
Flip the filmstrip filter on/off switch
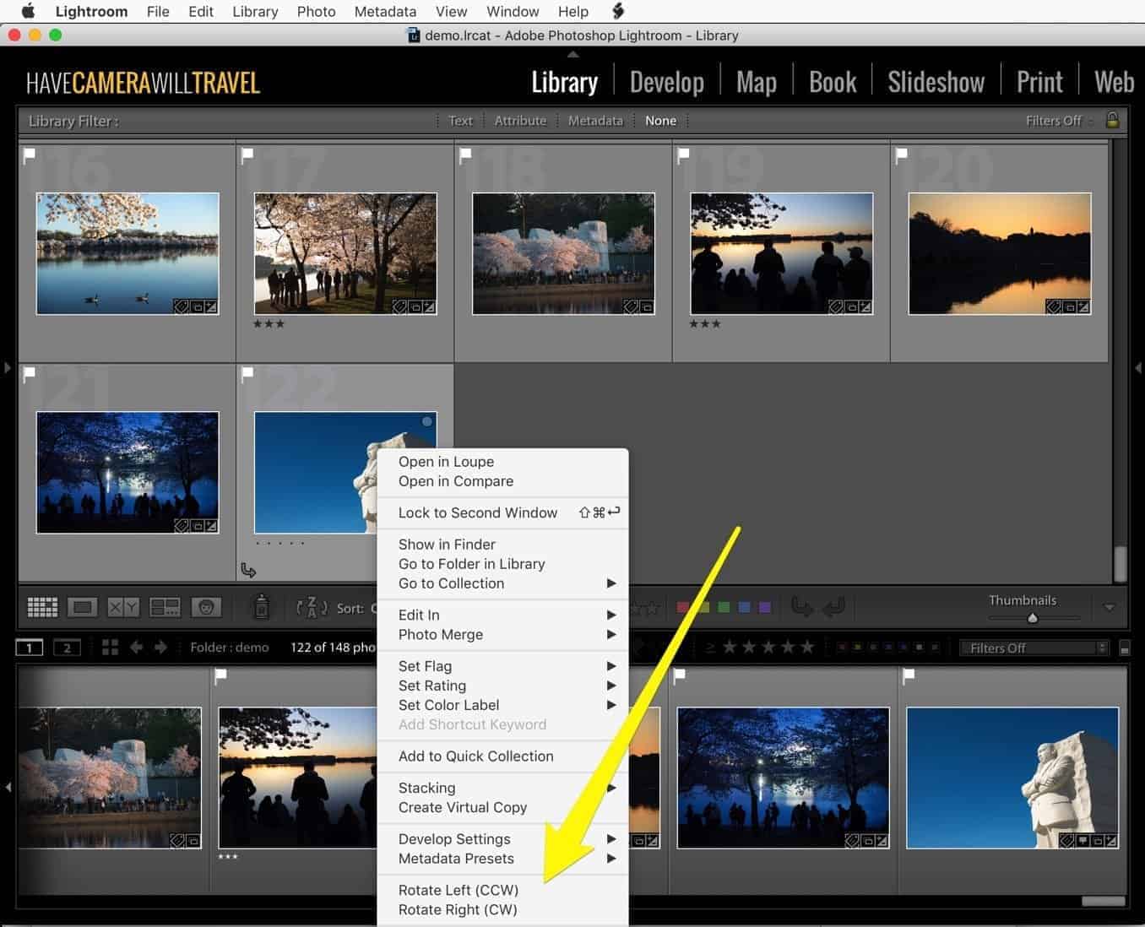1125,648
